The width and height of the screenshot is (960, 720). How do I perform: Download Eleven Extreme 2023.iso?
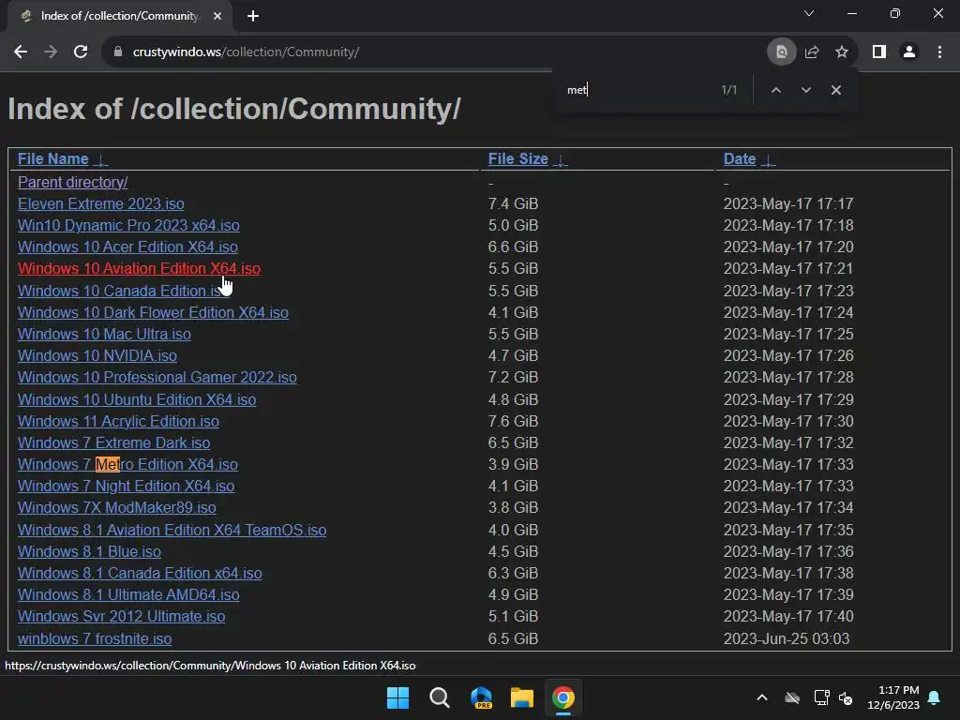(101, 203)
